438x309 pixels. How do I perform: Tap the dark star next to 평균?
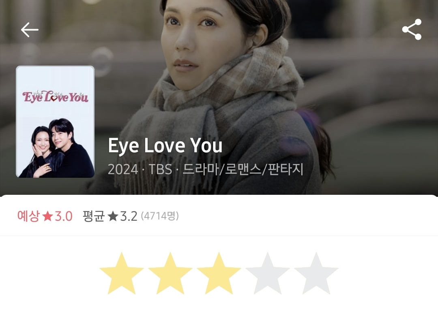coord(113,216)
